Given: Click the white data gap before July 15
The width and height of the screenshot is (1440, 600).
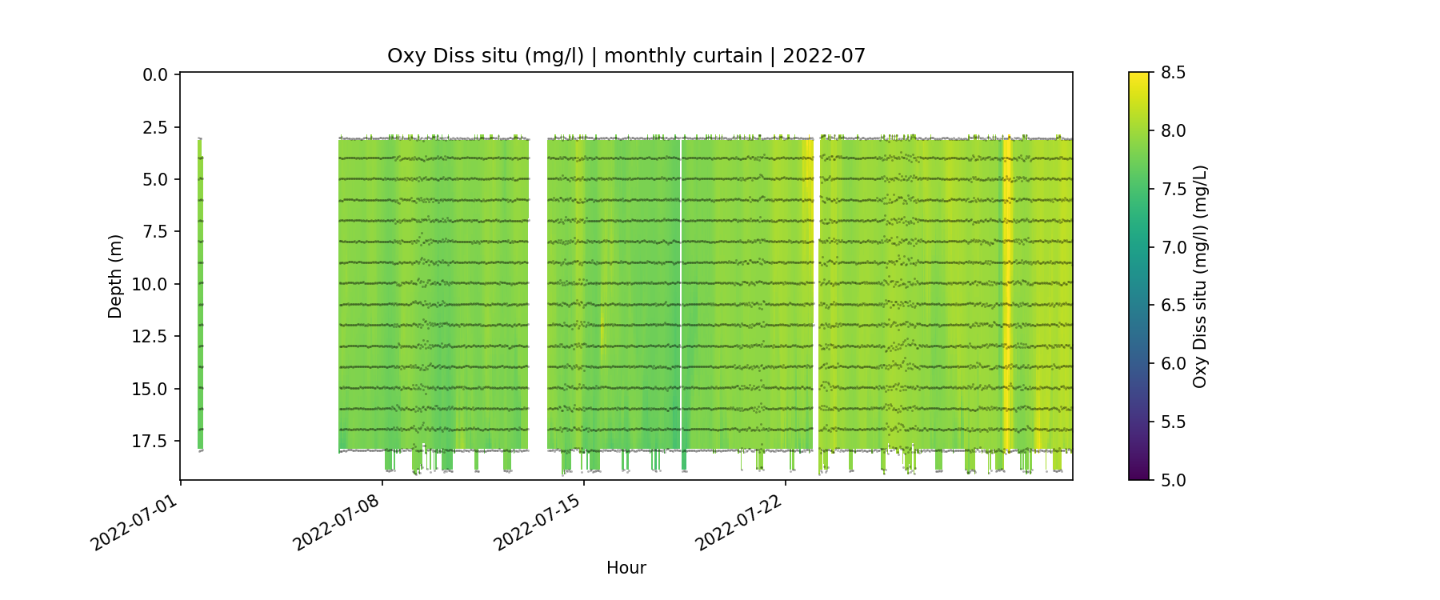Looking at the screenshot, I should [538, 294].
